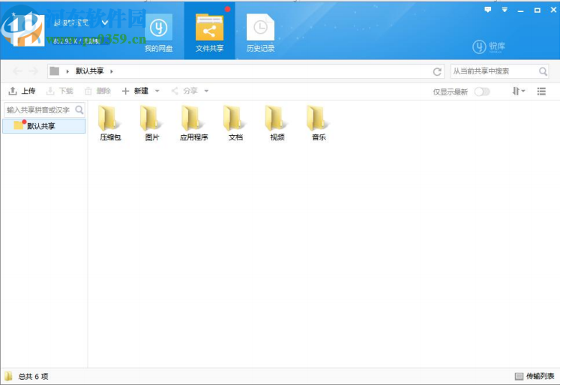Open the message feedback icon in title bar
This screenshot has width=563, height=385.
tap(487, 10)
